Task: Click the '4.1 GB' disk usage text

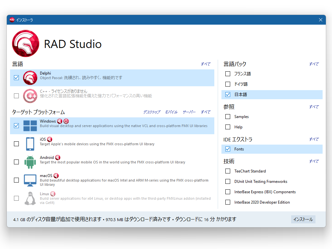Action: [x=19, y=219]
